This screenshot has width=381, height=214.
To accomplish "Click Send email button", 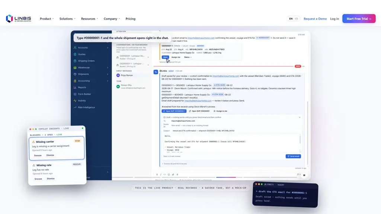I will 293,156.
